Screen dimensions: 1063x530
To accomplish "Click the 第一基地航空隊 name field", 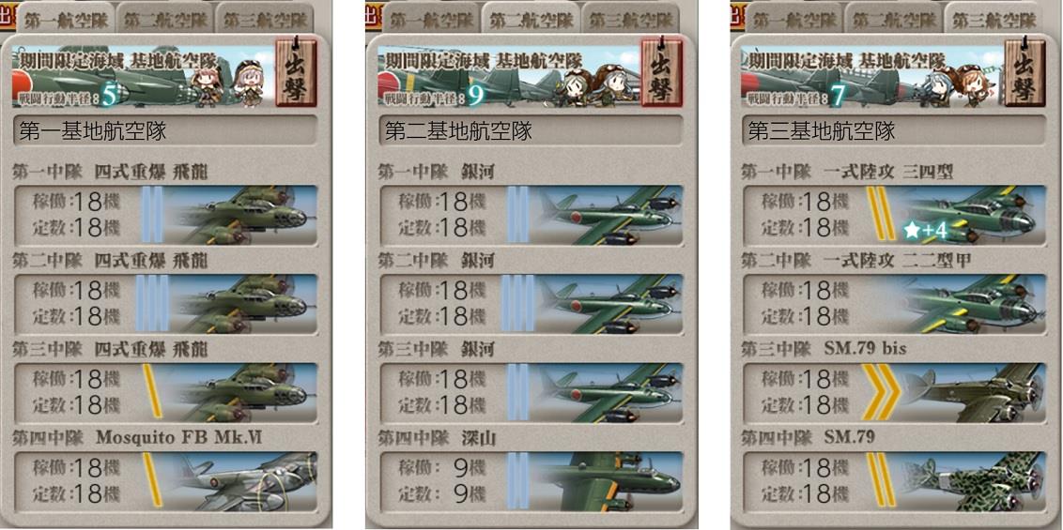I will (165, 130).
